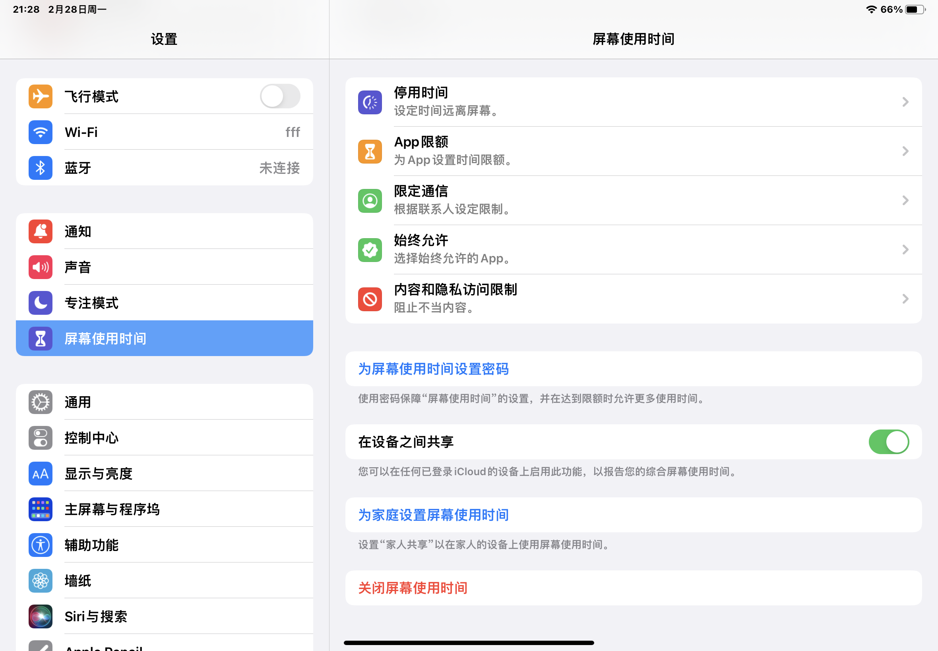The height and width of the screenshot is (651, 938).
Task: Tap the Bluetooth (蓝牙) icon in sidebar
Action: click(41, 168)
